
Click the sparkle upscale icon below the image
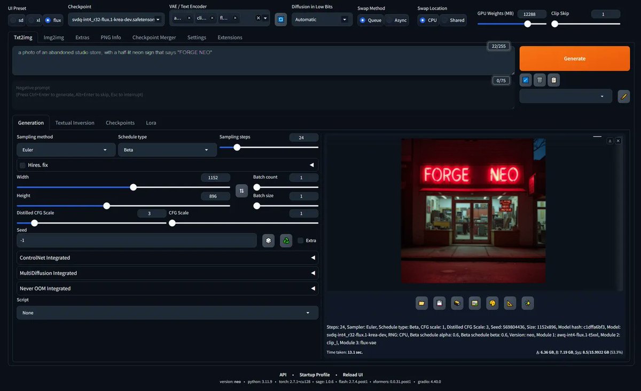528,303
